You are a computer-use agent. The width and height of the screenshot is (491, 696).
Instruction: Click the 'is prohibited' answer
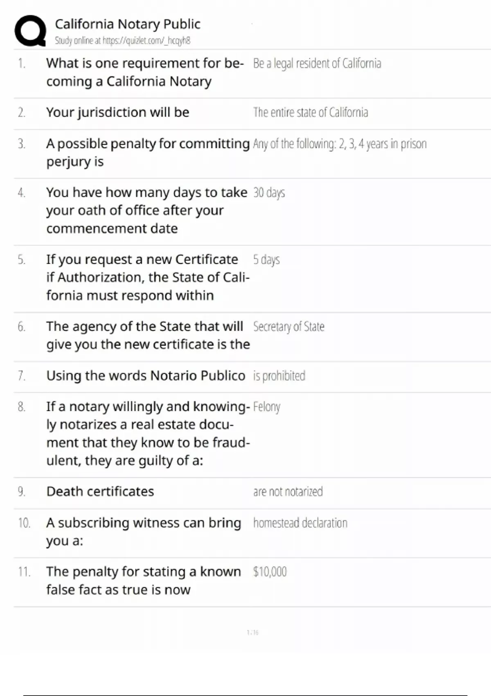tap(279, 375)
